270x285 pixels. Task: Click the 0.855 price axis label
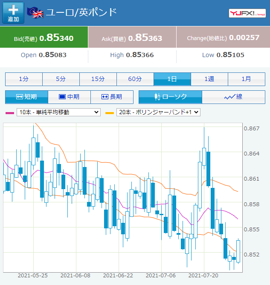point(252,229)
